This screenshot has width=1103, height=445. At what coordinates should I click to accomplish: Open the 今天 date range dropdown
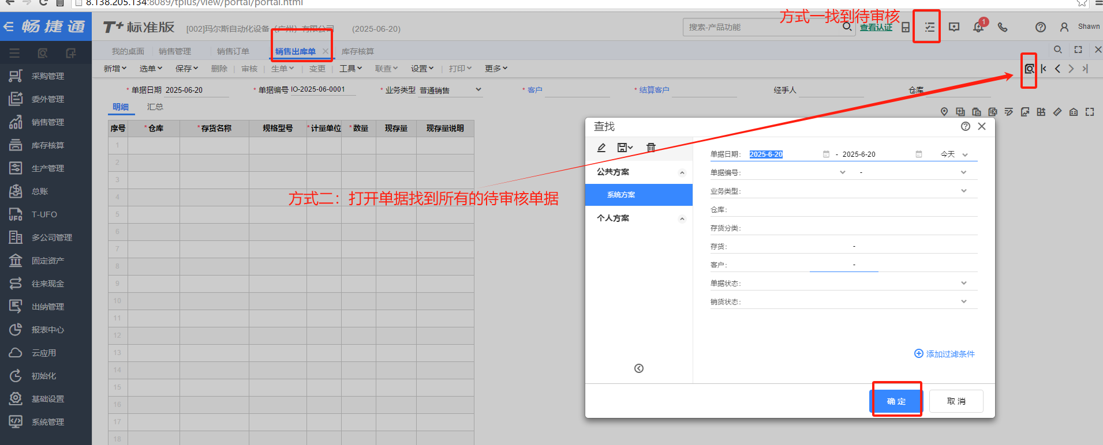(x=965, y=154)
